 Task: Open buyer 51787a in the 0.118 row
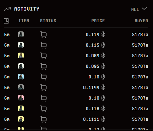pyautogui.click(x=140, y=109)
